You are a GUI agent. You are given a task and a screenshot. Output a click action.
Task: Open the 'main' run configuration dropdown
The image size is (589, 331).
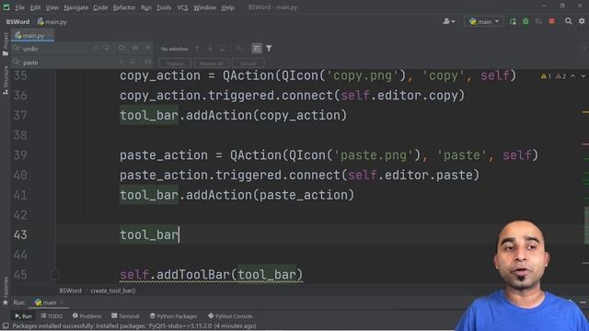[x=484, y=22]
